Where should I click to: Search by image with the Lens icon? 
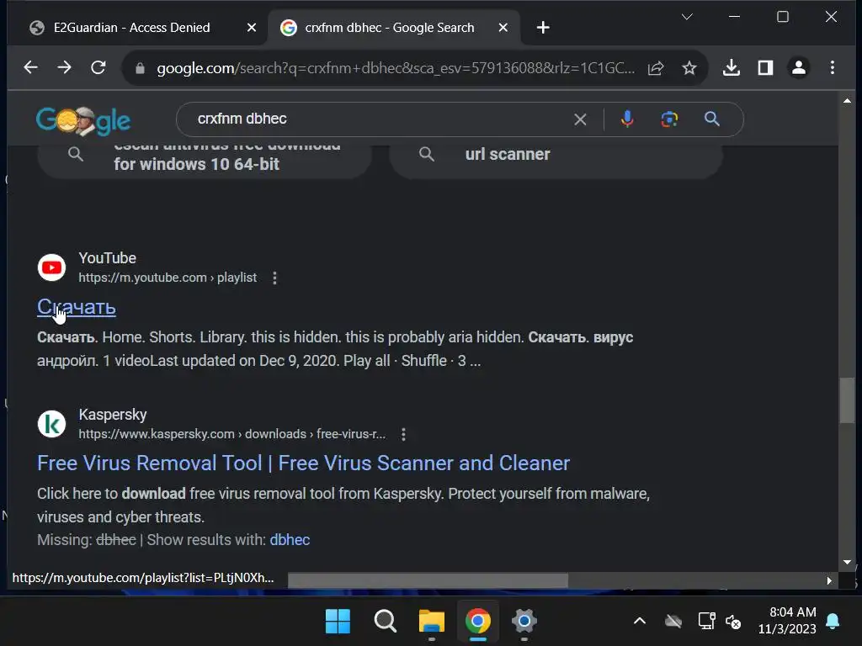tap(669, 119)
